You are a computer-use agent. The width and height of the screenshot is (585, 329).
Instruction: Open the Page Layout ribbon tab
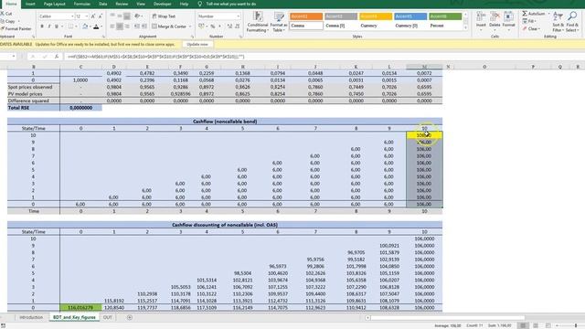pos(55,4)
